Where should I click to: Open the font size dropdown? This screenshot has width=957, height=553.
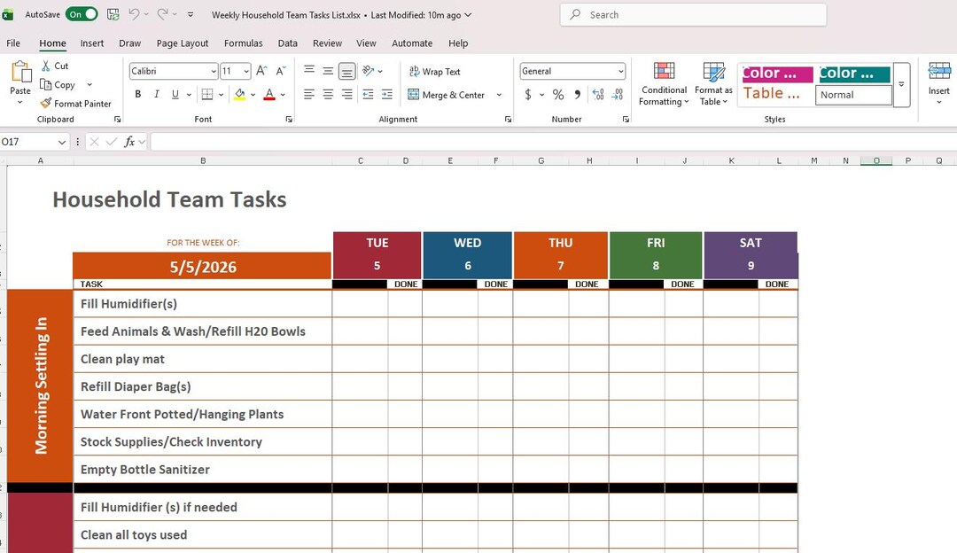tap(246, 72)
